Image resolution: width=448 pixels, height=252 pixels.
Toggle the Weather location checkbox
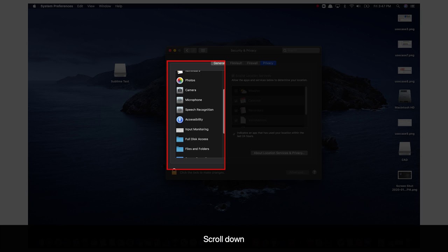(x=236, y=91)
